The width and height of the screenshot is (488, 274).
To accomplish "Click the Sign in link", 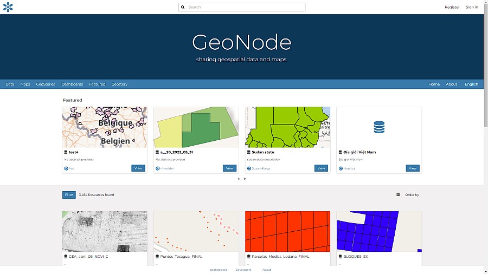I will point(472,7).
